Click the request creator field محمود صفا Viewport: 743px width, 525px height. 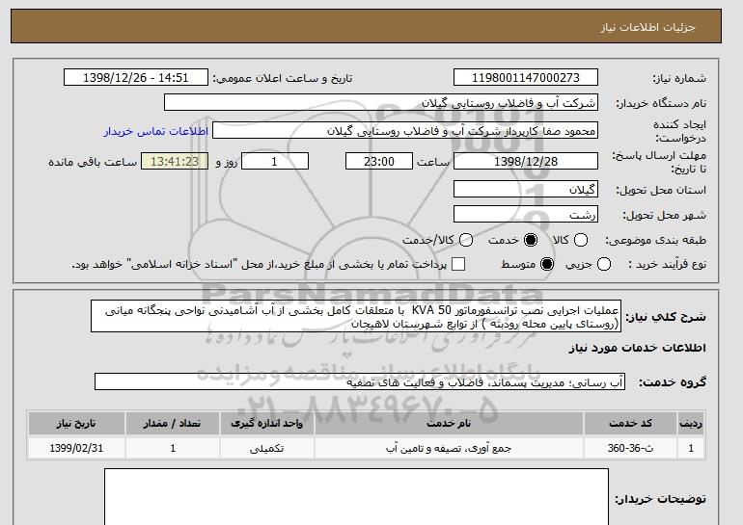pyautogui.click(x=405, y=131)
